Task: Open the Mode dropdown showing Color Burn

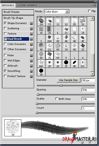Action: [57, 12]
